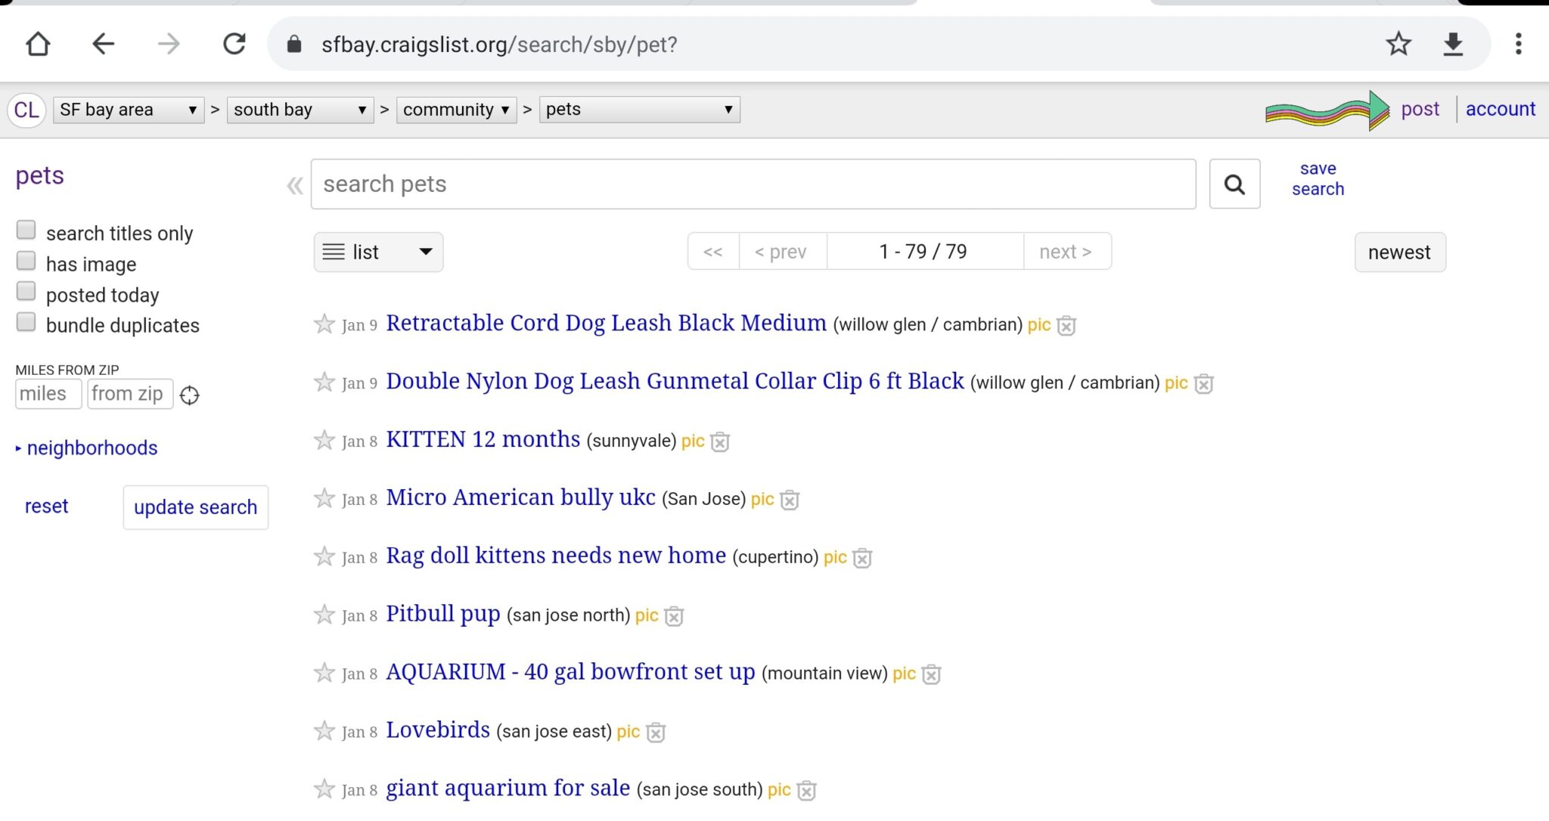Bookmark the page with the star icon
The image size is (1549, 821).
tap(1398, 44)
